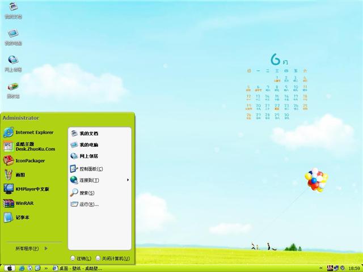Viewport: 363px width, 272px height.
Task: Launch Internet Explorer from the start menu
Action: (x=28, y=132)
